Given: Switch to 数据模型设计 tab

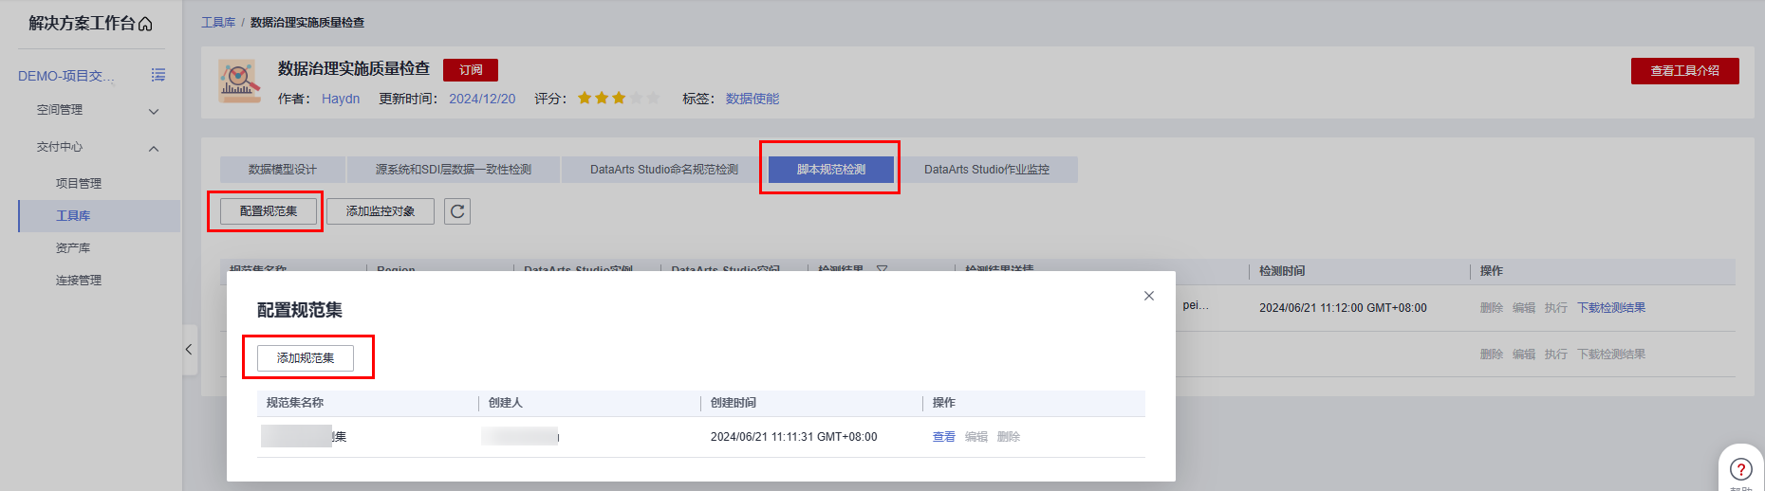Looking at the screenshot, I should point(283,170).
